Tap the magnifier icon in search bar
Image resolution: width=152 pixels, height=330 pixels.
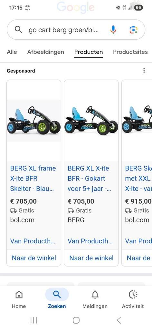pyautogui.click(x=18, y=30)
